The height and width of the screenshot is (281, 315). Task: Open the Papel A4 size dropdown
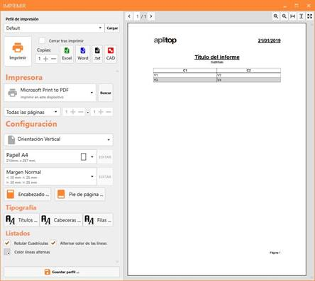click(50, 156)
